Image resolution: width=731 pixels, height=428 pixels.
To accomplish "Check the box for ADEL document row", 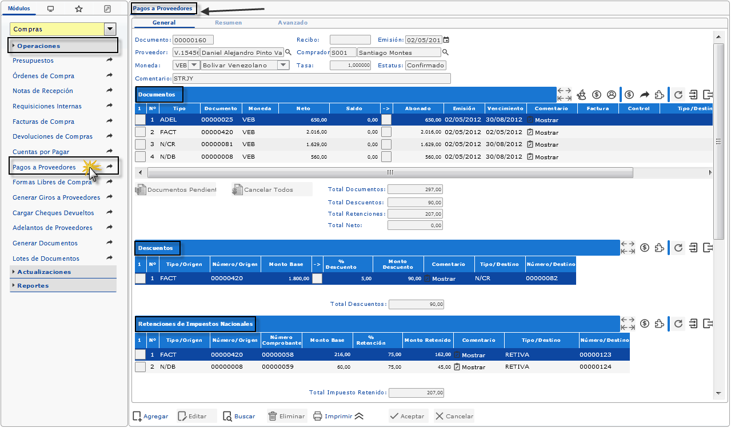I will click(x=140, y=120).
